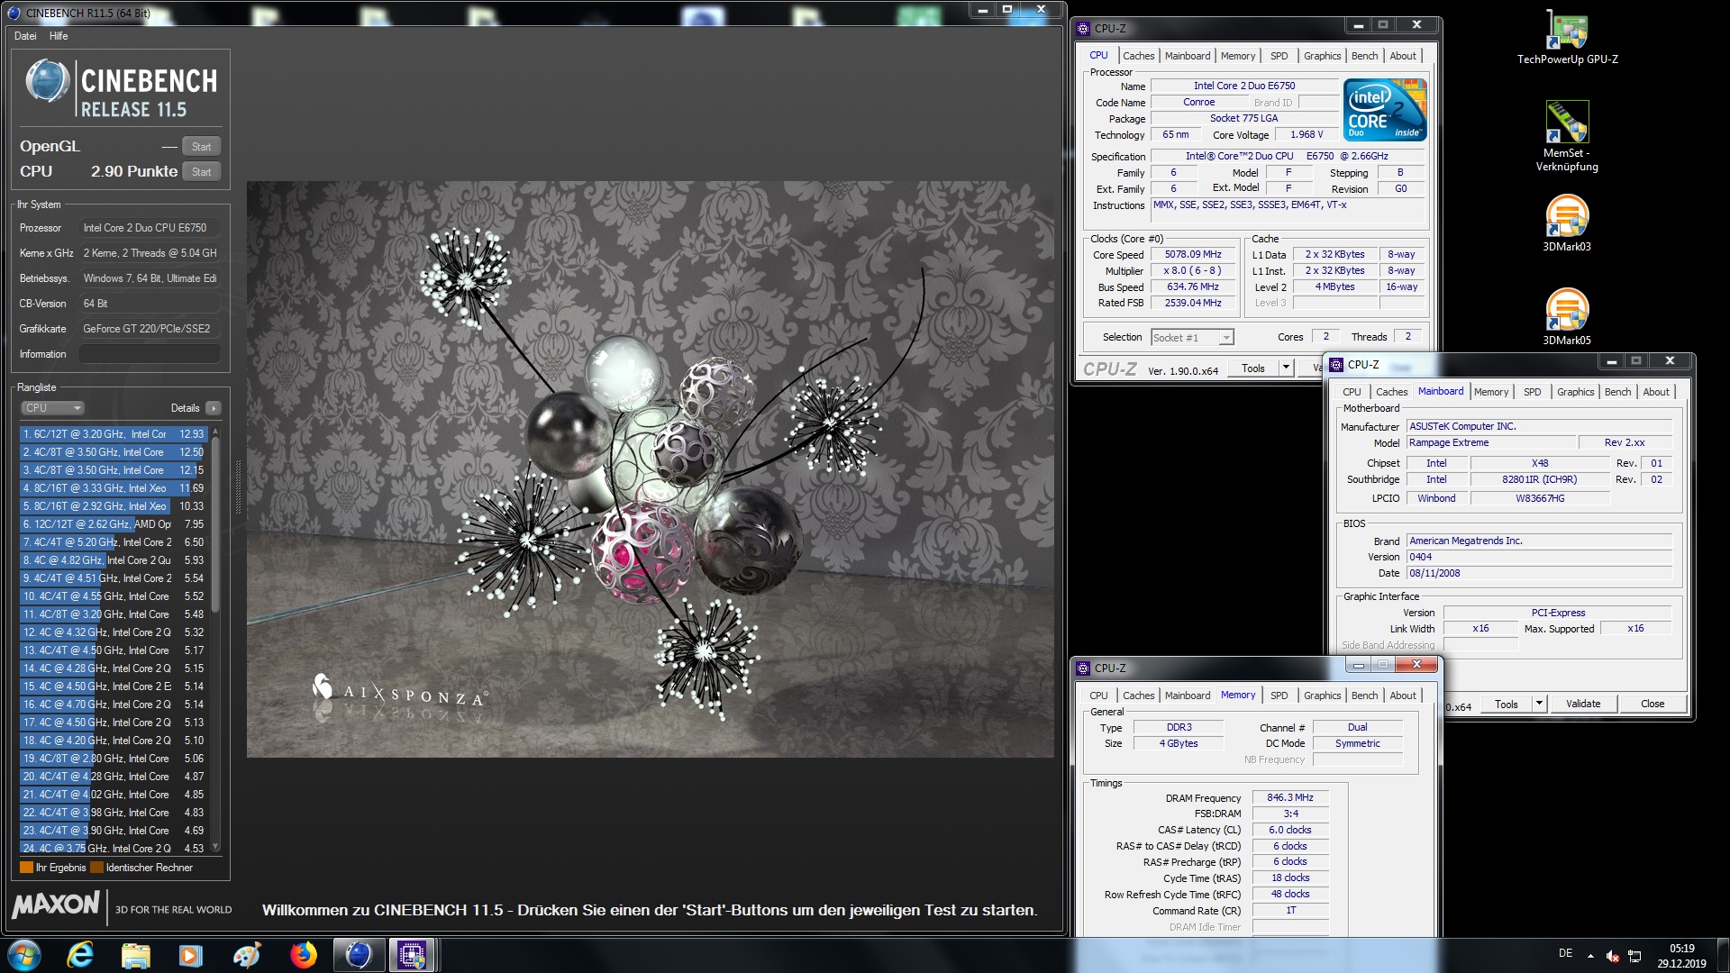Click Tools button in mainboard CPU-Z window
This screenshot has width=1730, height=973.
coord(1507,704)
